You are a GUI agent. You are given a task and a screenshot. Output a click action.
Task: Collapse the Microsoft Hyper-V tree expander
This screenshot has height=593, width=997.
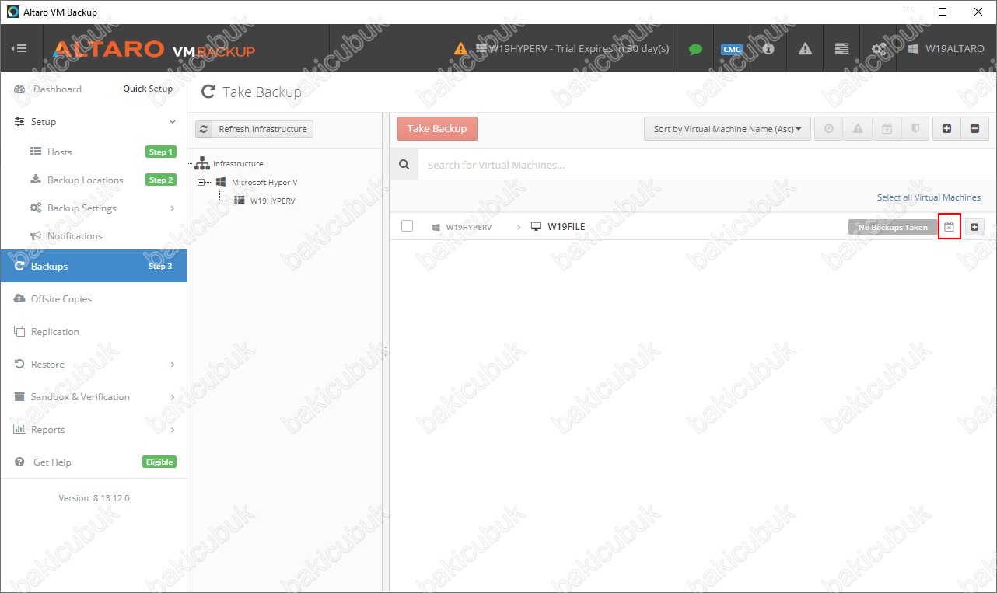click(x=201, y=182)
